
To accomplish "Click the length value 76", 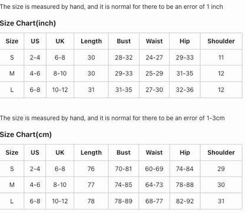I will pos(91,169).
